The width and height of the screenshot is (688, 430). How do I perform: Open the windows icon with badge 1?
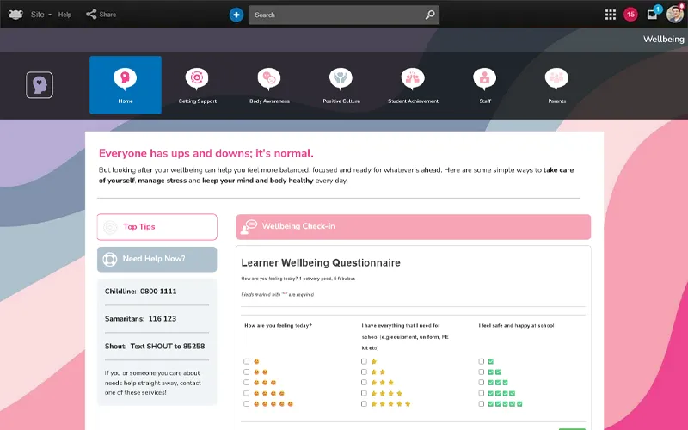653,14
